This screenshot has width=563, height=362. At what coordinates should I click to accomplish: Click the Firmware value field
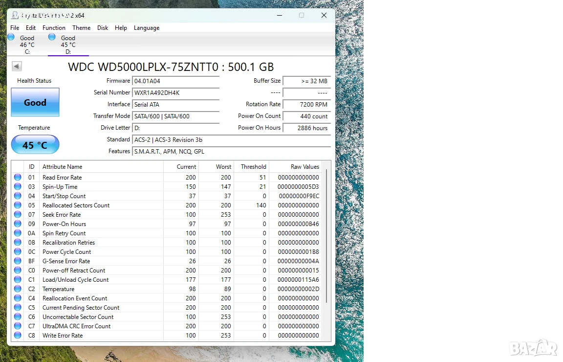pos(176,81)
